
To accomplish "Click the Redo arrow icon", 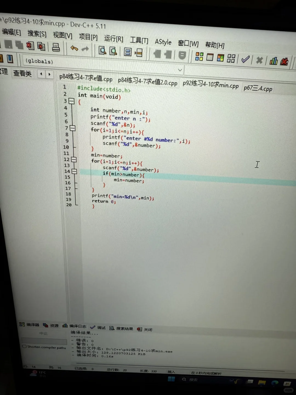I will tap(85, 49).
